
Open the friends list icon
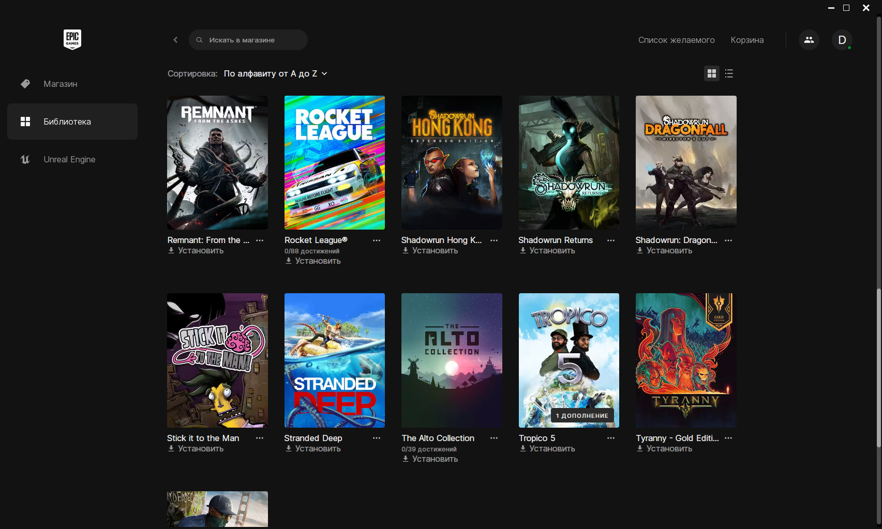[809, 40]
